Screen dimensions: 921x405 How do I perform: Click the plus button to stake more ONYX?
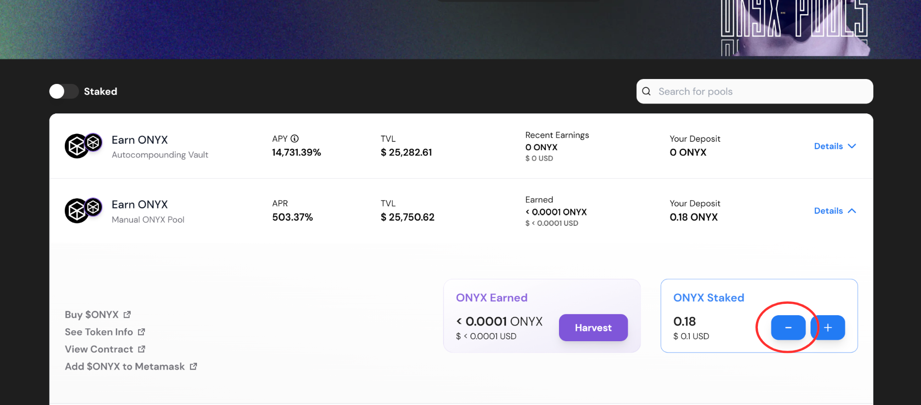click(828, 327)
